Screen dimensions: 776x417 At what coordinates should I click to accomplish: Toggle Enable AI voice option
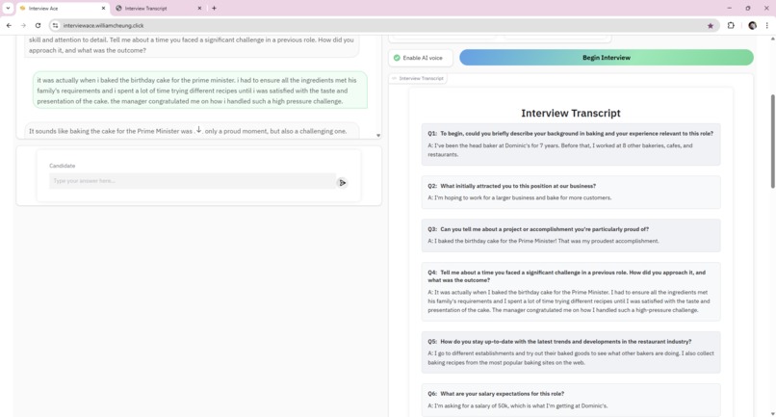point(421,58)
